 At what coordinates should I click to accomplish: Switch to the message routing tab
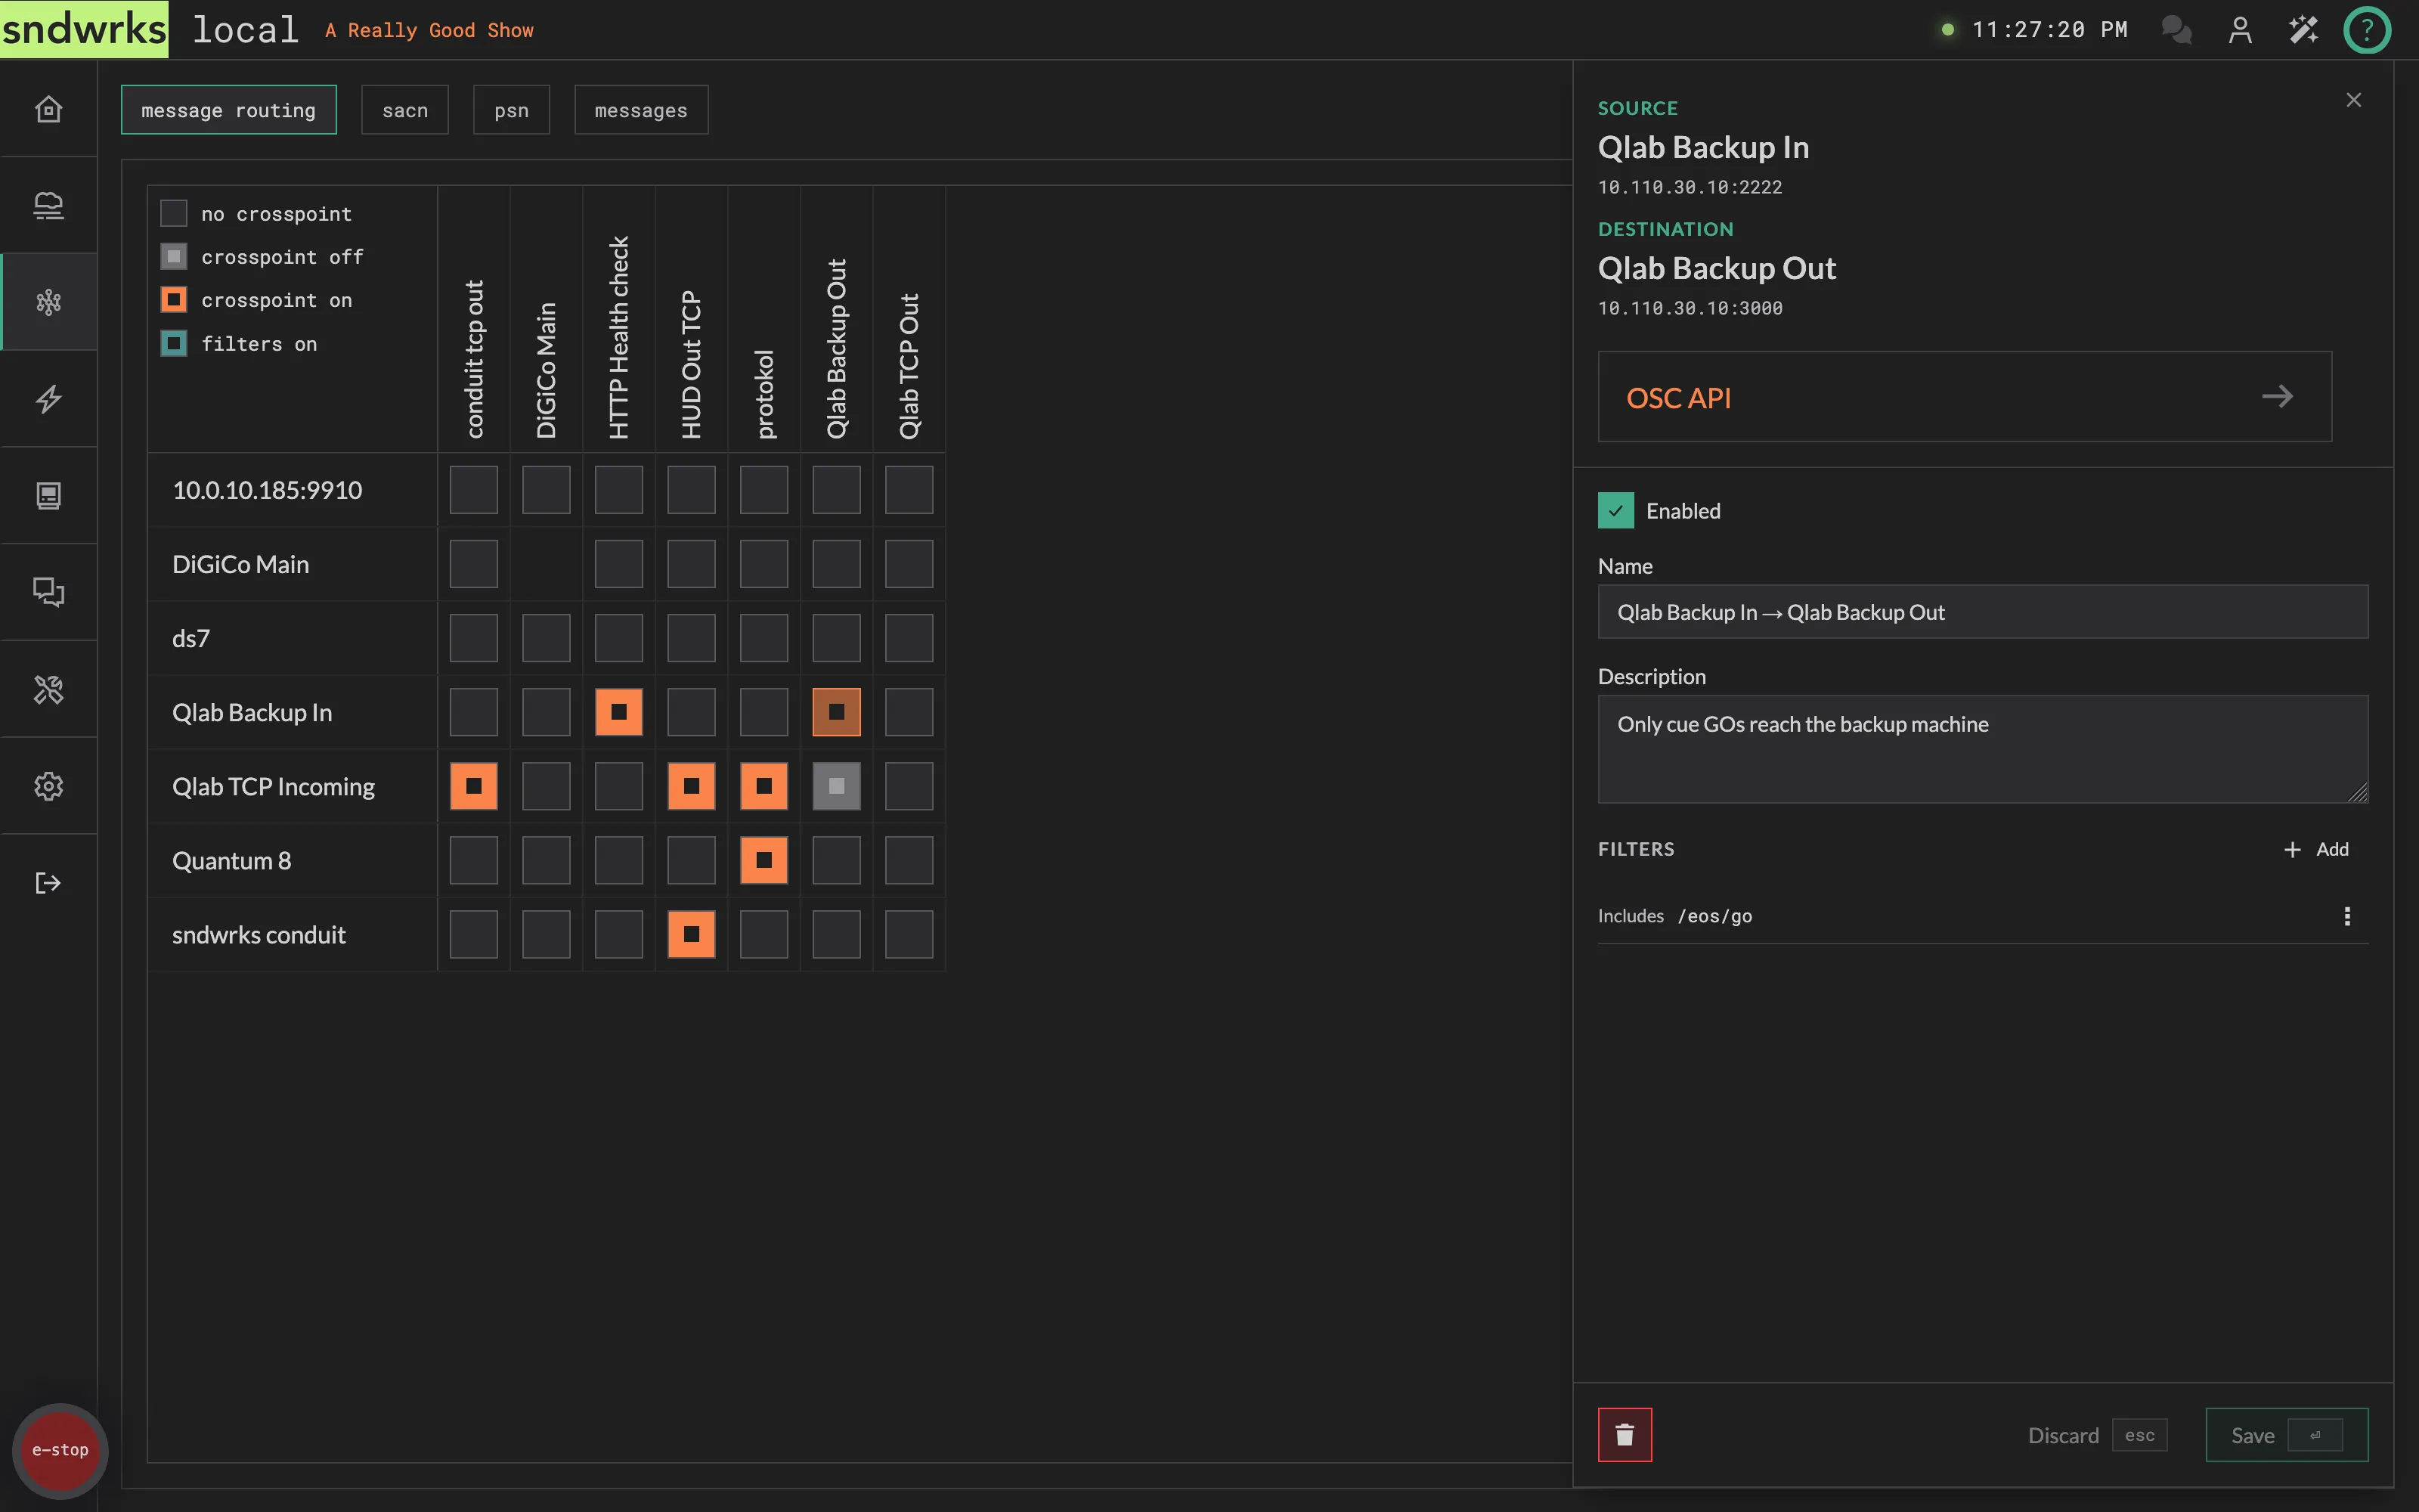[x=229, y=110]
